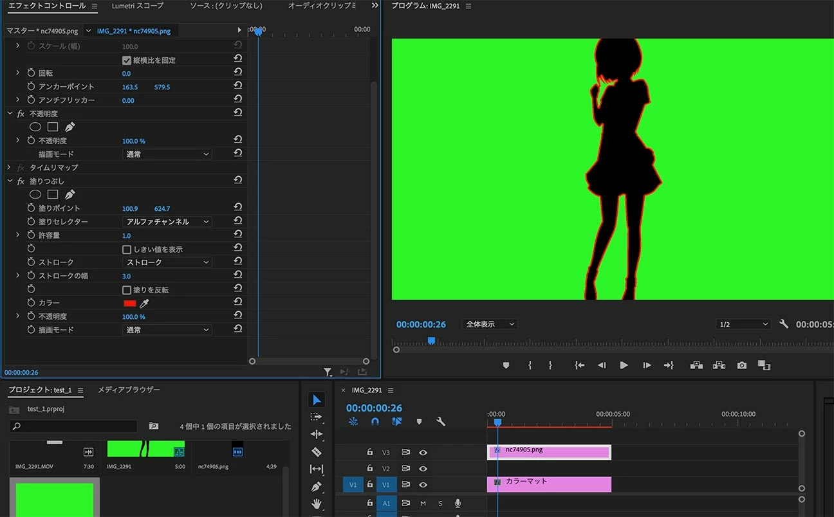Screen dimensions: 834x517
Task: Select the Hand tool in tools panel
Action: [316, 503]
